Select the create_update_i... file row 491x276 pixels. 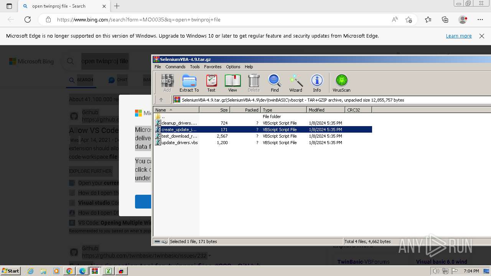tap(263, 130)
